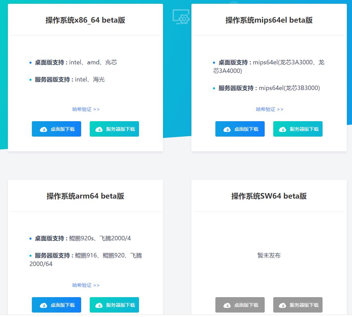The height and width of the screenshot is (317, 352).
Task: Click the cloud icon on mips64el 服务器版下载 button
Action: click(282, 129)
